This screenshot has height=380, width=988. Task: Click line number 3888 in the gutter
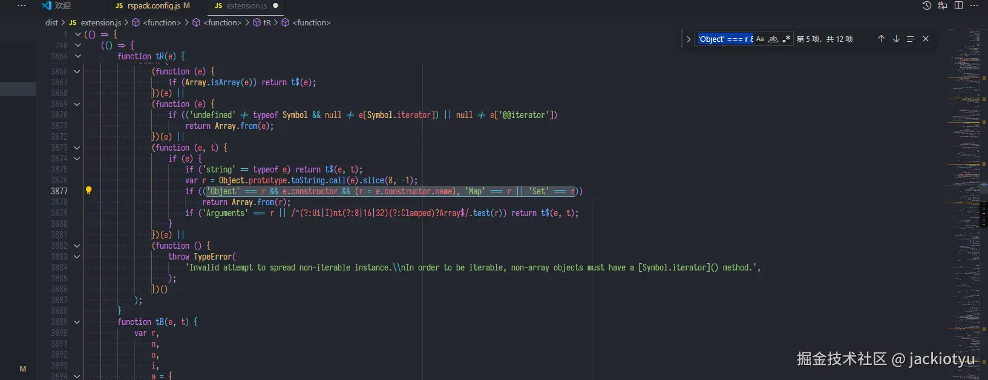point(59,311)
